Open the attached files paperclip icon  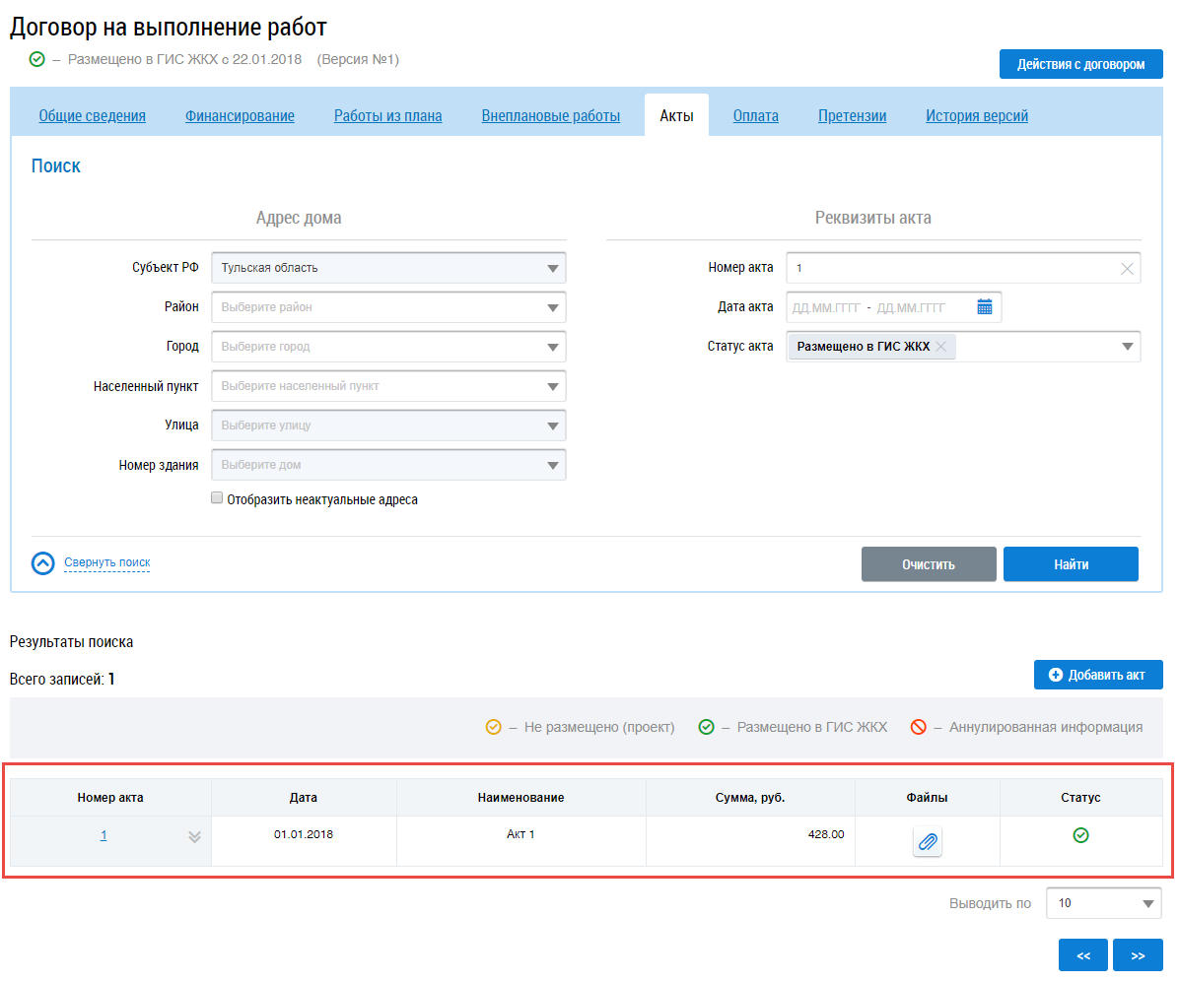(927, 842)
